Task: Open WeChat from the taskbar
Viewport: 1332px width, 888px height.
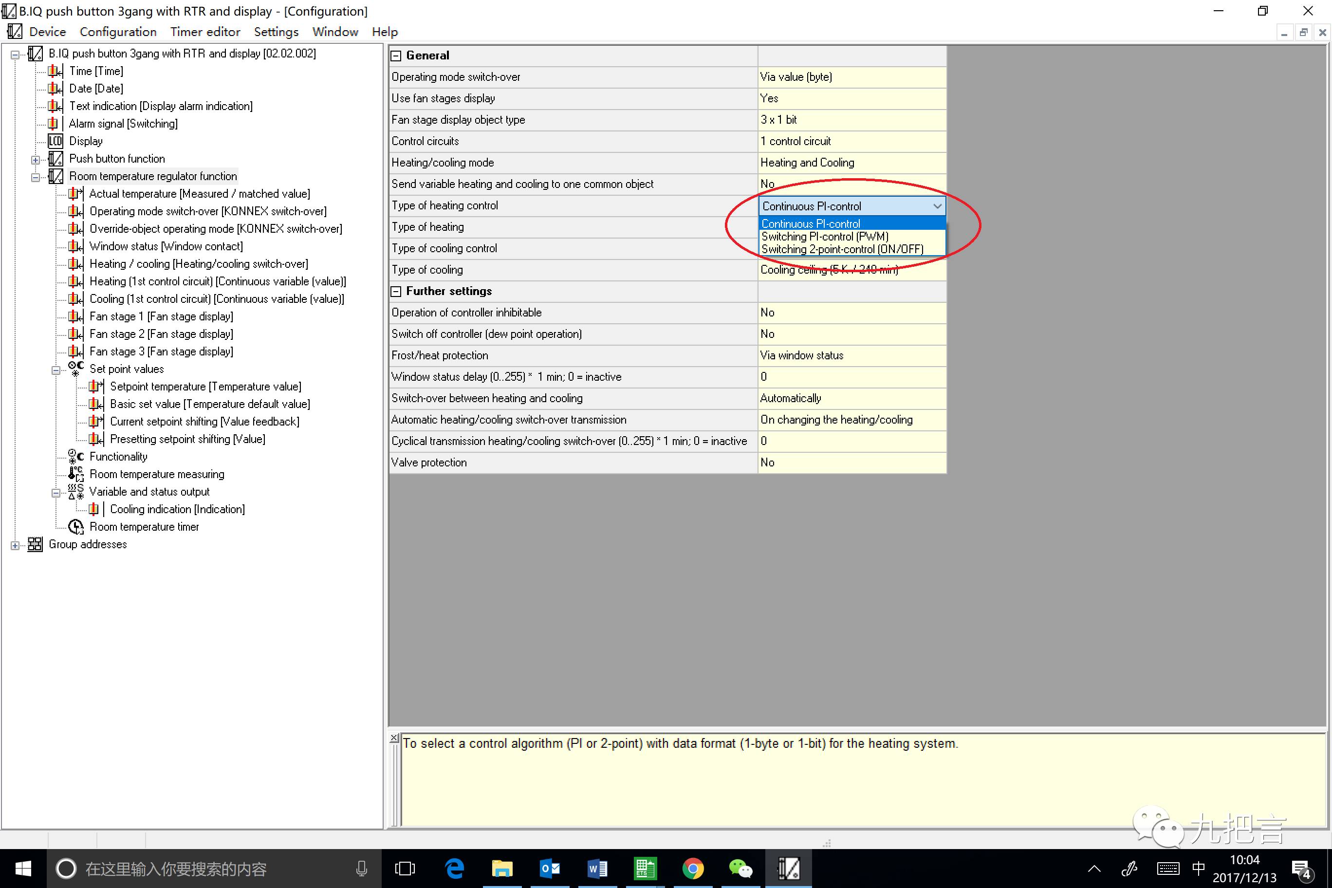Action: [x=740, y=868]
